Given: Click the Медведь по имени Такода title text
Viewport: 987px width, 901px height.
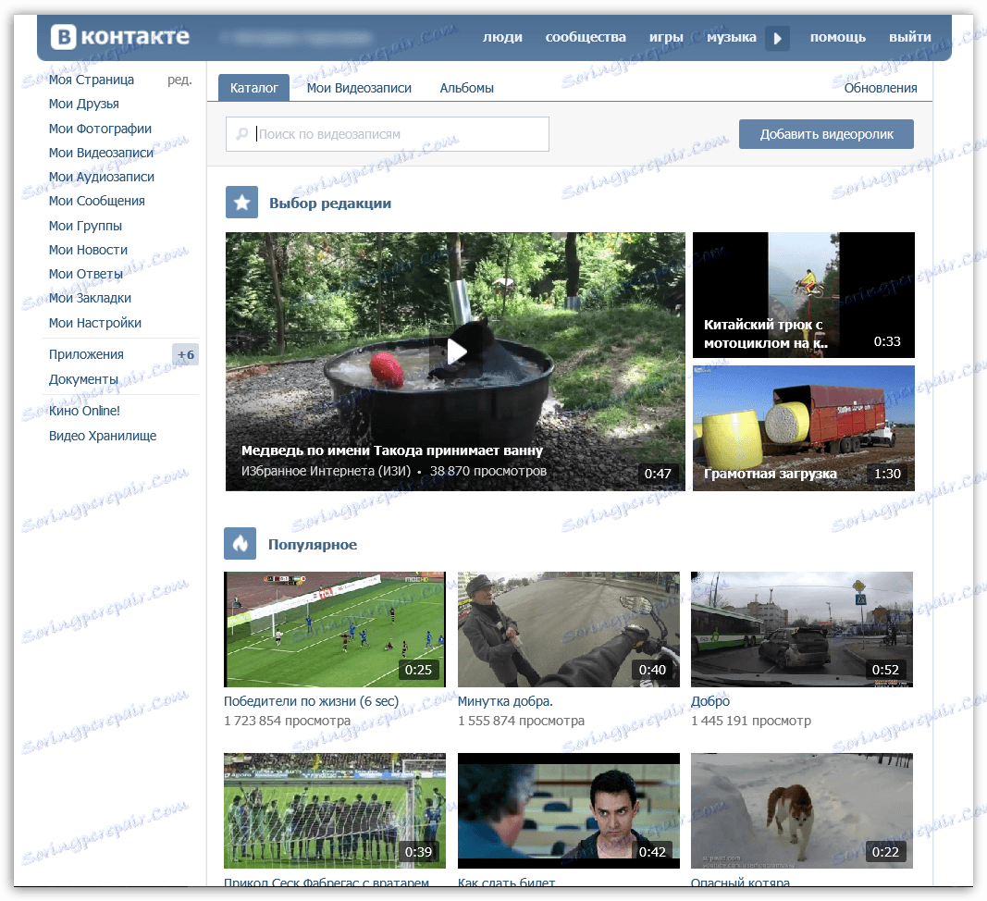Looking at the screenshot, I should 391,450.
